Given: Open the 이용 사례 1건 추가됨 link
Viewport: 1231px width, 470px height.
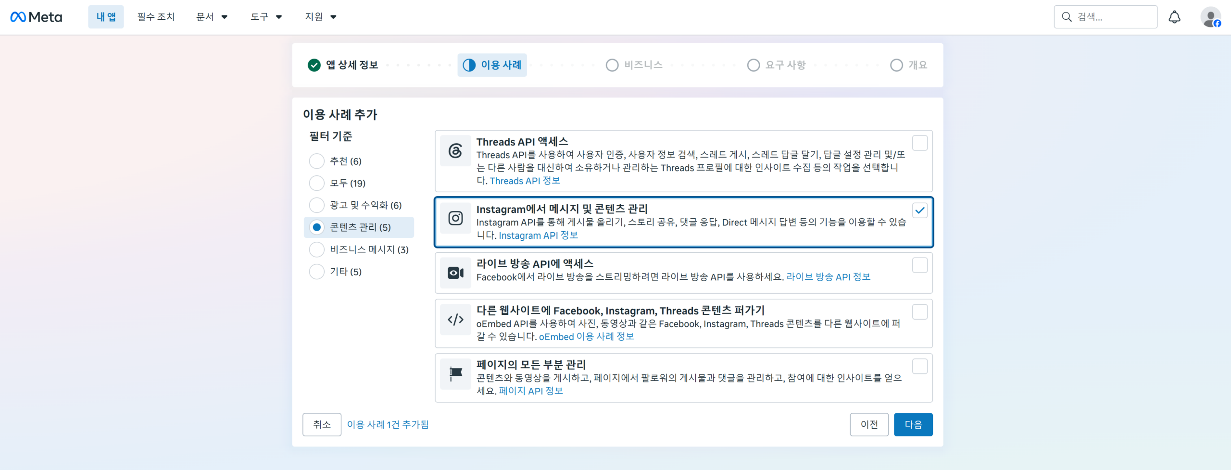Looking at the screenshot, I should [x=388, y=424].
